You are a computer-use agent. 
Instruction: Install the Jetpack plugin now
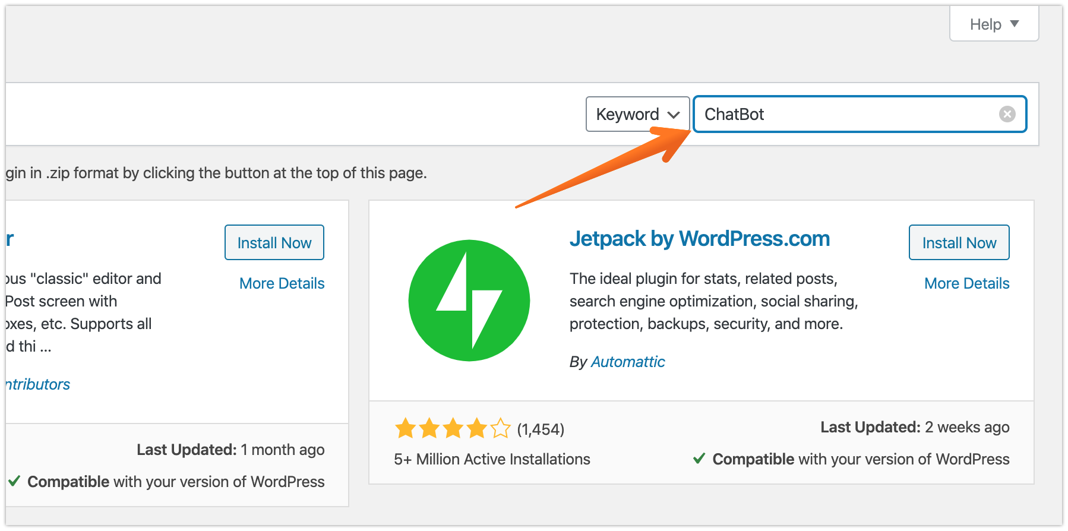(959, 242)
